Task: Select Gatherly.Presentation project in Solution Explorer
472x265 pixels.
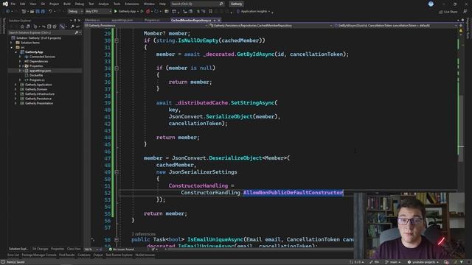Action: point(39,103)
